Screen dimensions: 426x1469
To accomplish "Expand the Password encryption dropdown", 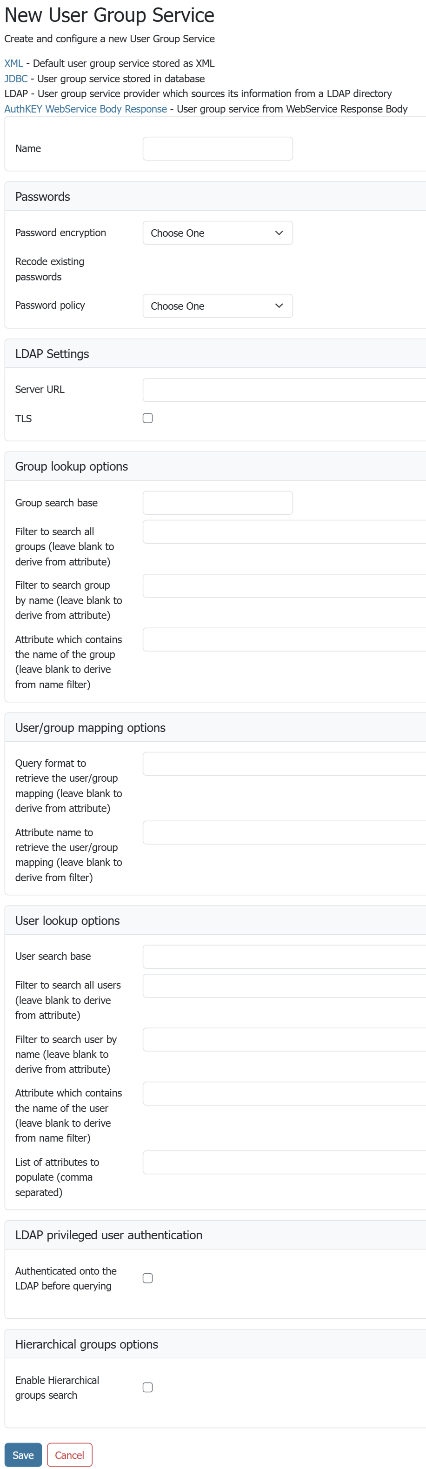I will pyautogui.click(x=217, y=233).
